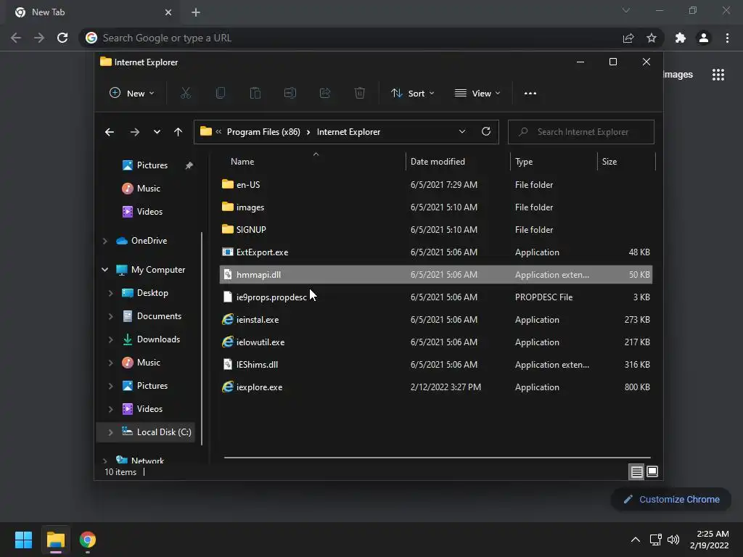The width and height of the screenshot is (743, 557).
Task: Click the Paste clipboard icon
Action: tap(255, 94)
